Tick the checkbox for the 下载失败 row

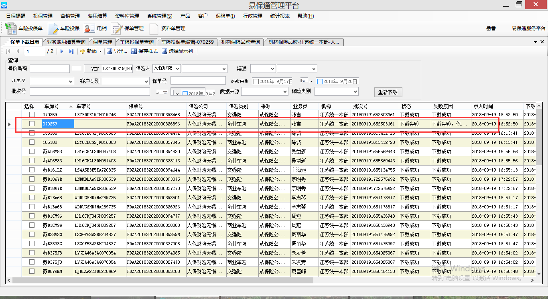pos(32,124)
